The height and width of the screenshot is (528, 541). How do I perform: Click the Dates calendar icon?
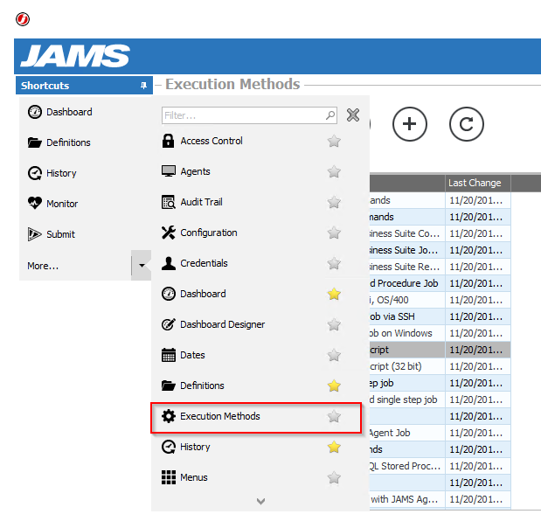click(x=169, y=355)
